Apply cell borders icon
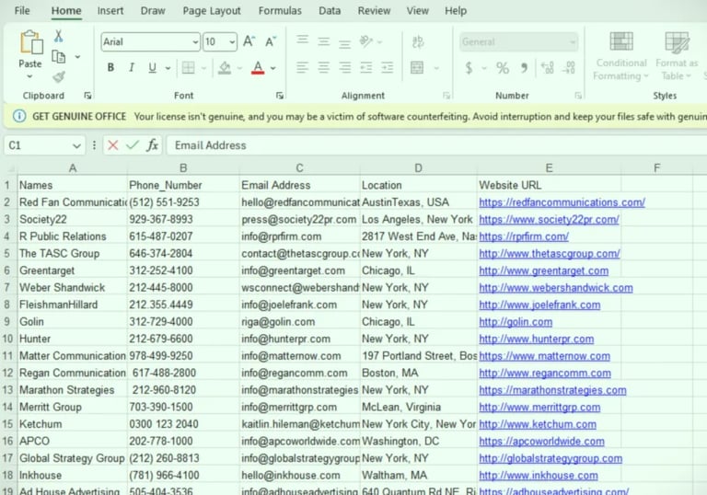Image resolution: width=707 pixels, height=495 pixels. click(x=188, y=67)
